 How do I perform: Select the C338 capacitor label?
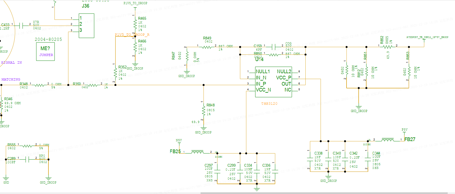pyautogui.click(x=318, y=153)
